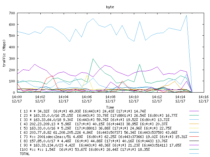
Task: Click the 300 y-axis tick label
Action: (12, 59)
